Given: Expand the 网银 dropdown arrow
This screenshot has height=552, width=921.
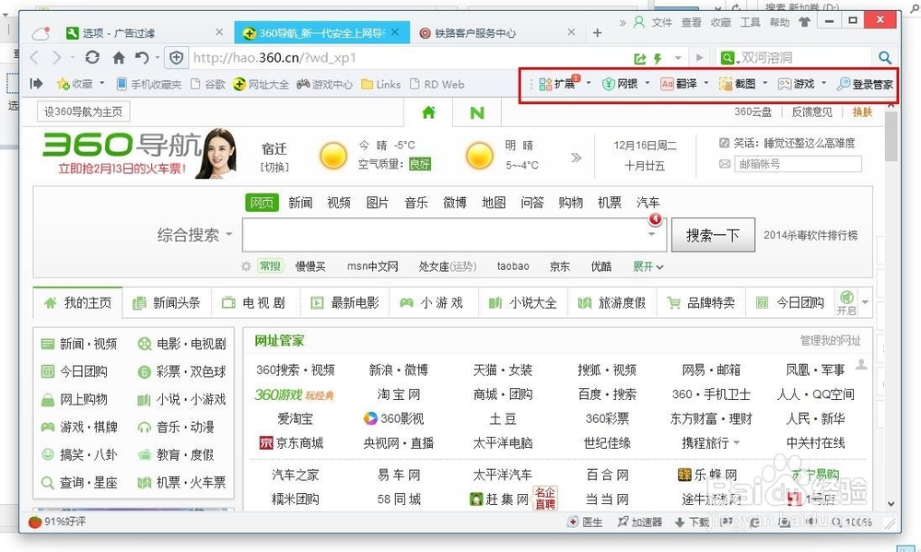Looking at the screenshot, I should point(647,83).
